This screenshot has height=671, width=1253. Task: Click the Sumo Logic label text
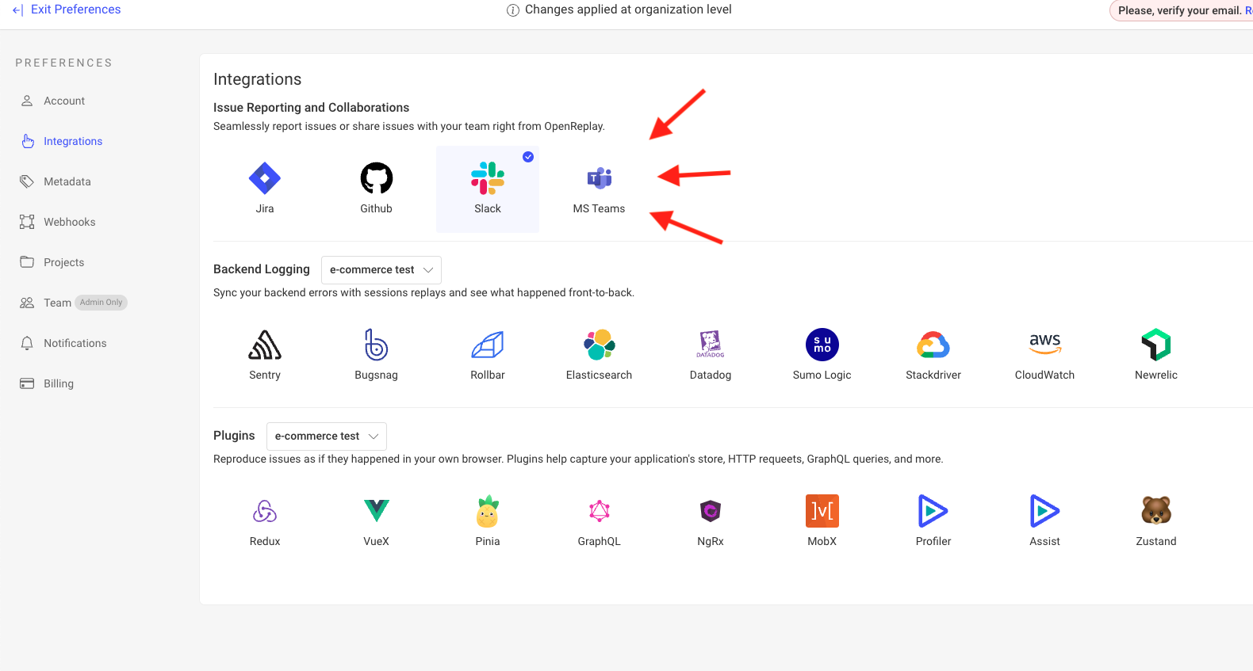822,375
